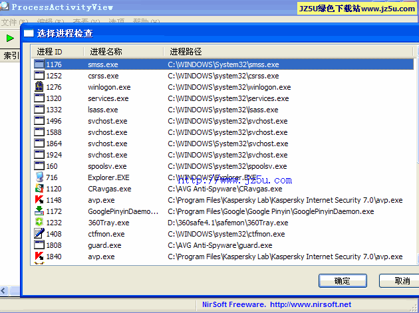Image resolution: width=419 pixels, height=313 pixels.
Task: Click Kaspersky icon of avp.exe ID 1840
Action: [x=39, y=256]
